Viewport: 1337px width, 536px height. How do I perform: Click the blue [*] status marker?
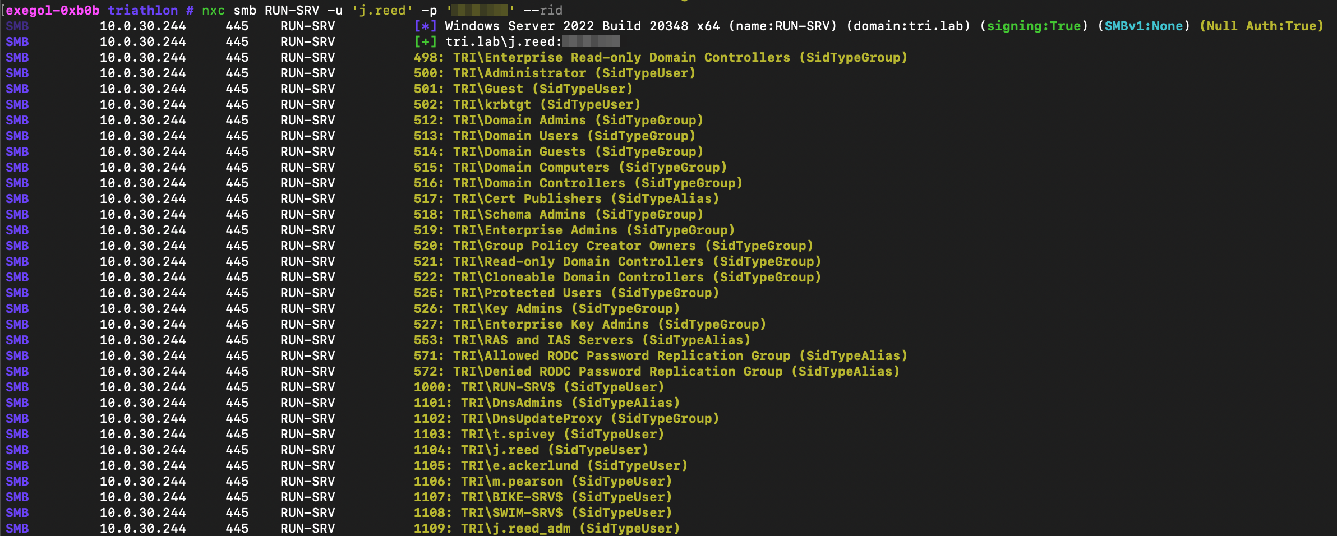point(425,26)
